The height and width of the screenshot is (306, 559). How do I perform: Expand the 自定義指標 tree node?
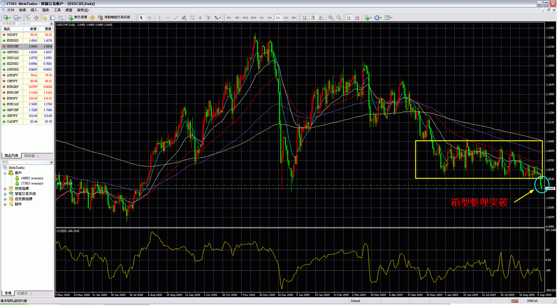coord(5,199)
